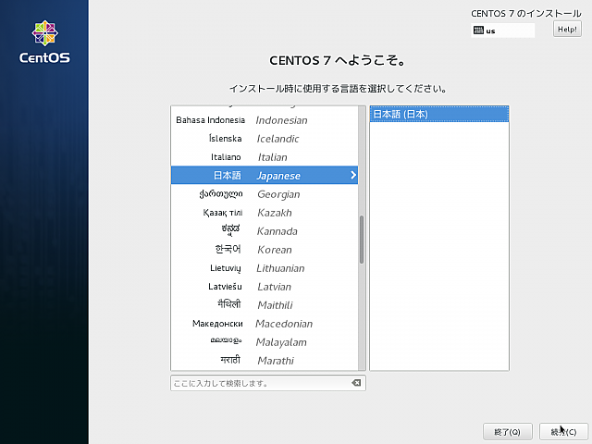Click the language list scrollbar thumb
Image resolution: width=592 pixels, height=444 pixels.
click(x=362, y=240)
